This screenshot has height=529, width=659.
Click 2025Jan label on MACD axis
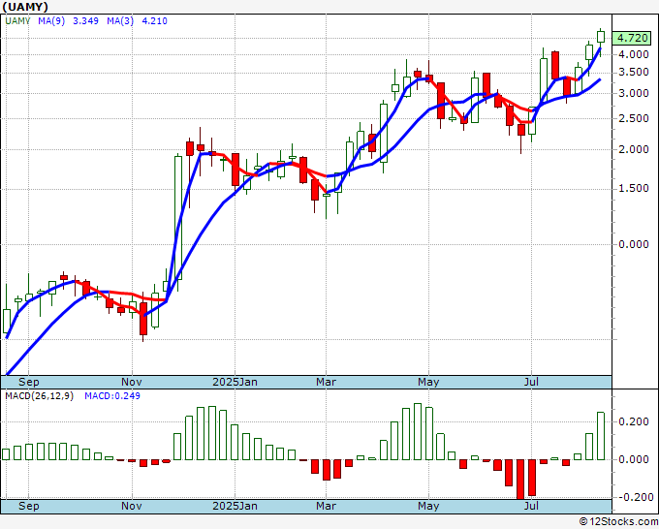pos(235,506)
